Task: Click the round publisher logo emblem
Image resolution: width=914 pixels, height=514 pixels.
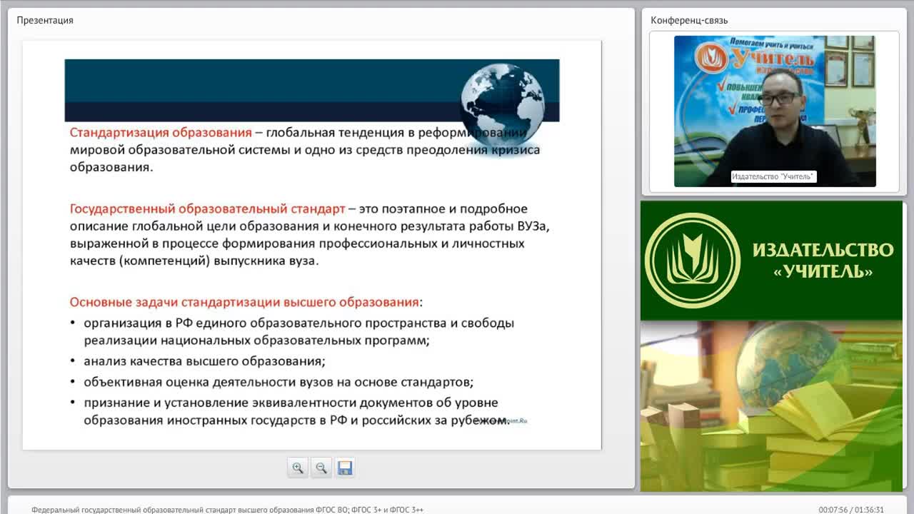Action: coord(693,261)
